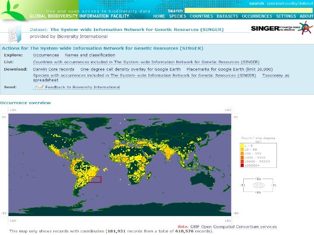Viewport: 314px width, 235px height.
Task: Click the globe icon in the coordinate box
Action: click(258, 185)
